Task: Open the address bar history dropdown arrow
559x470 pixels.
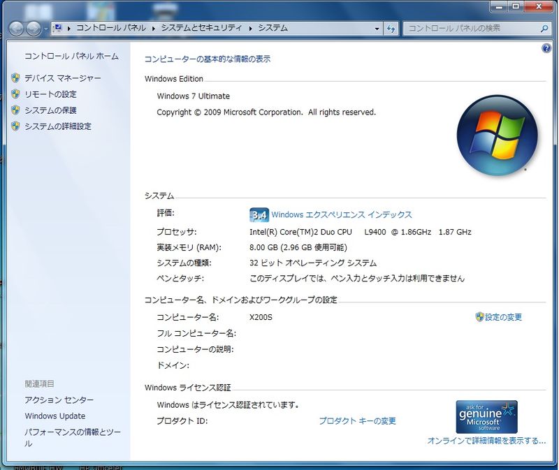Action: [x=377, y=29]
